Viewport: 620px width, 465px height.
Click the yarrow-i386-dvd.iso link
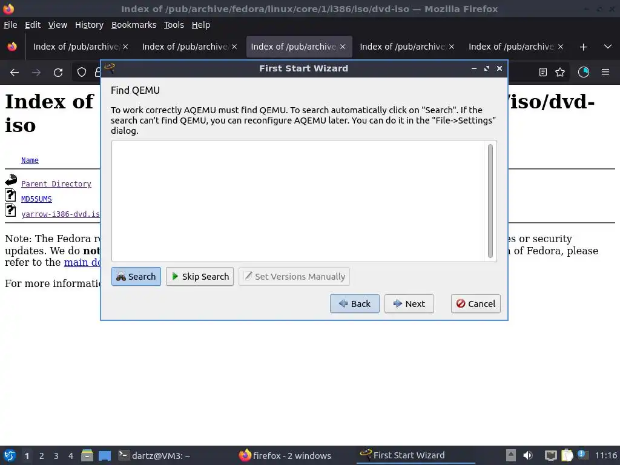tap(61, 214)
